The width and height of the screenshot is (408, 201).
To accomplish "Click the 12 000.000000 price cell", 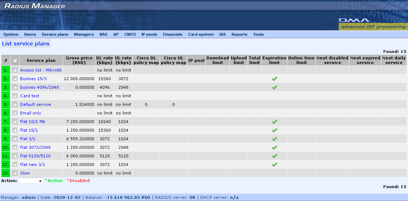I will pos(79,79).
